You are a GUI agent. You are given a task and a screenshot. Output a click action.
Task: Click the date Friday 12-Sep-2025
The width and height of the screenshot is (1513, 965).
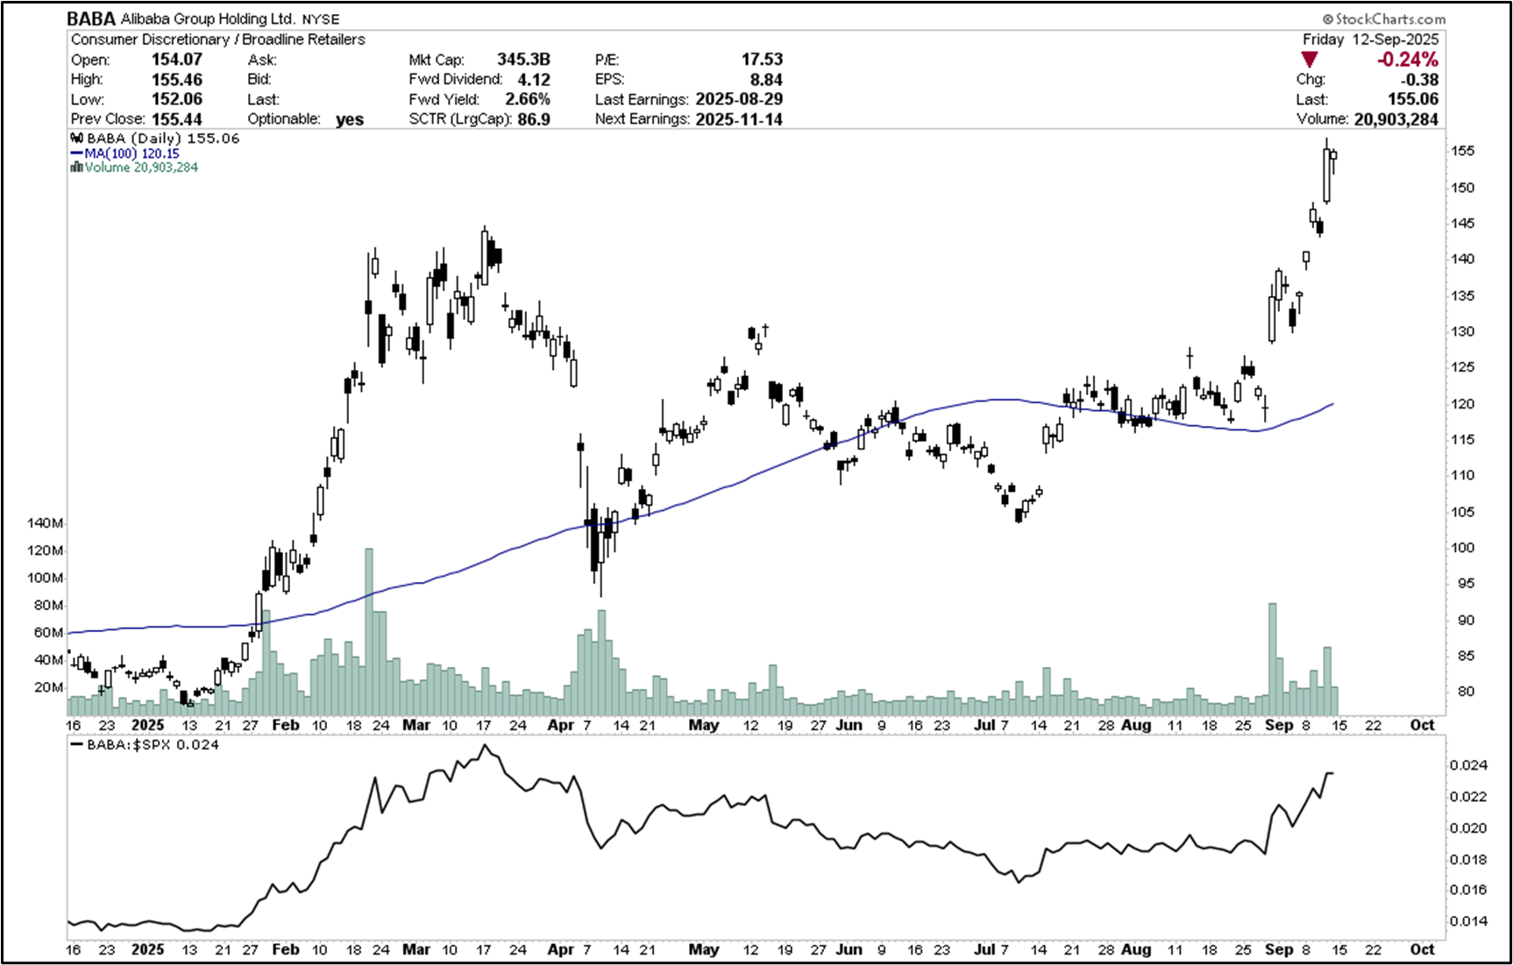(x=1370, y=39)
